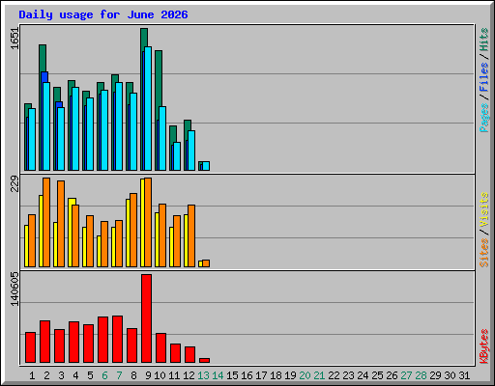Select the red KBytes bar for day 11
This screenshot has height=386, width=495.
[175, 353]
